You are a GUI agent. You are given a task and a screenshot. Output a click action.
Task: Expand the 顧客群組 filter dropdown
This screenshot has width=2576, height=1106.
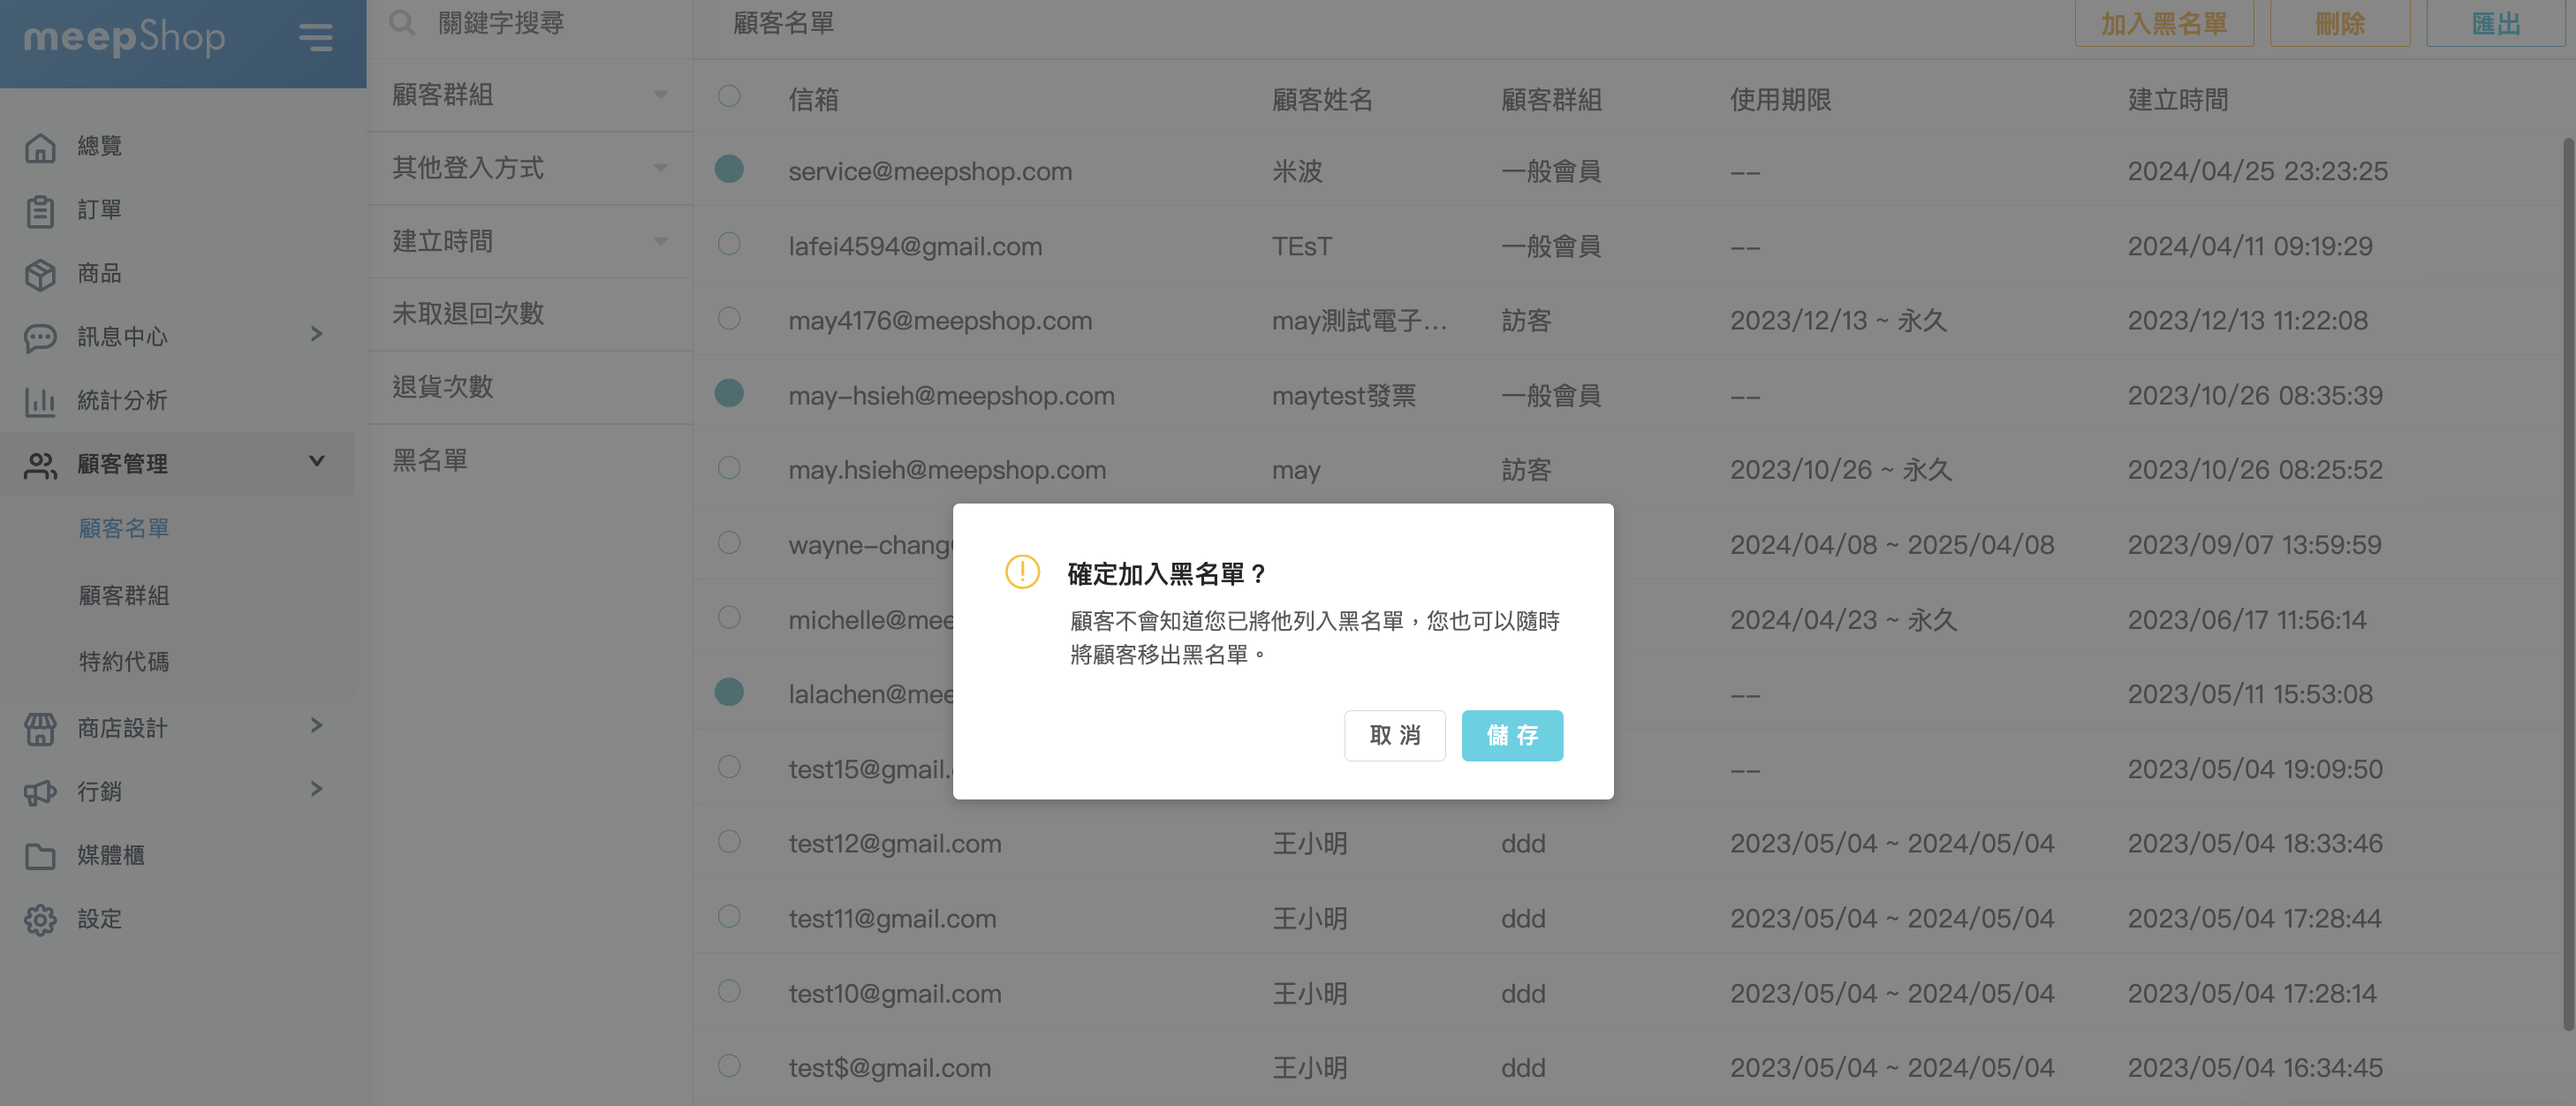[x=660, y=95]
